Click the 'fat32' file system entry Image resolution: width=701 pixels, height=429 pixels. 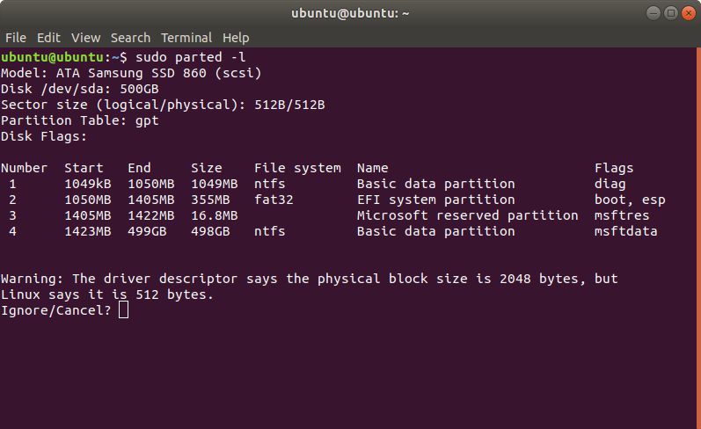click(x=274, y=200)
